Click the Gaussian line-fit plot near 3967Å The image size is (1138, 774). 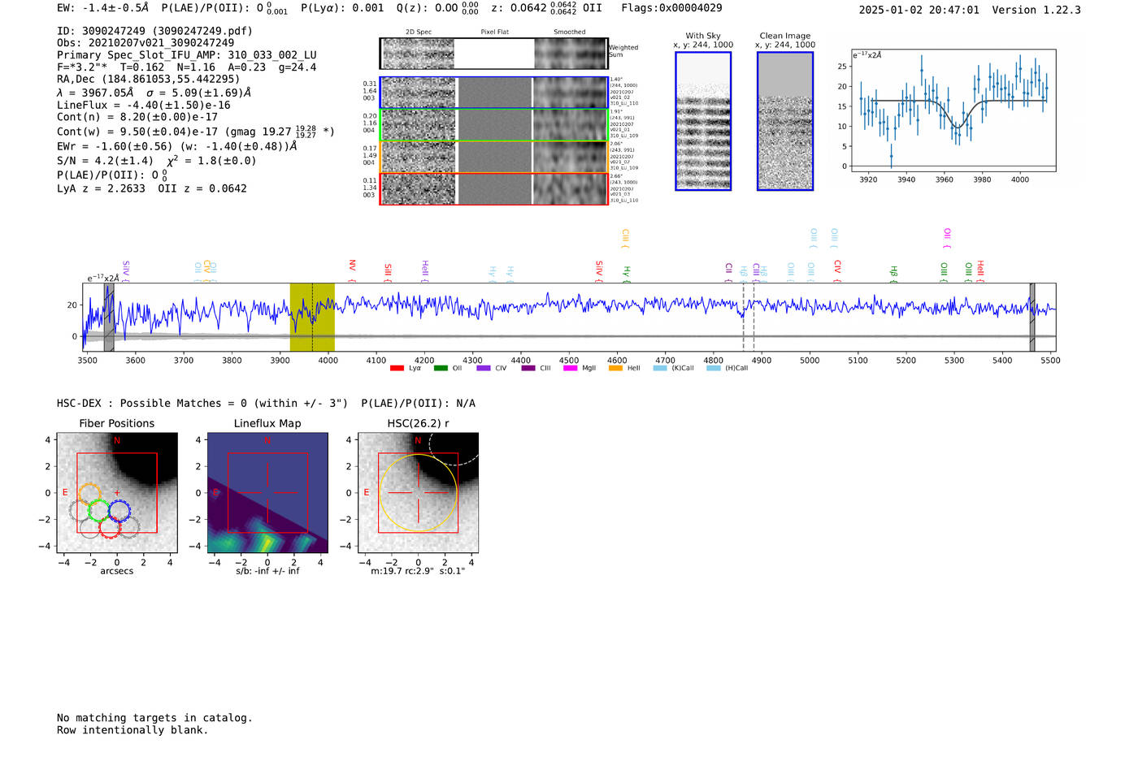953,110
